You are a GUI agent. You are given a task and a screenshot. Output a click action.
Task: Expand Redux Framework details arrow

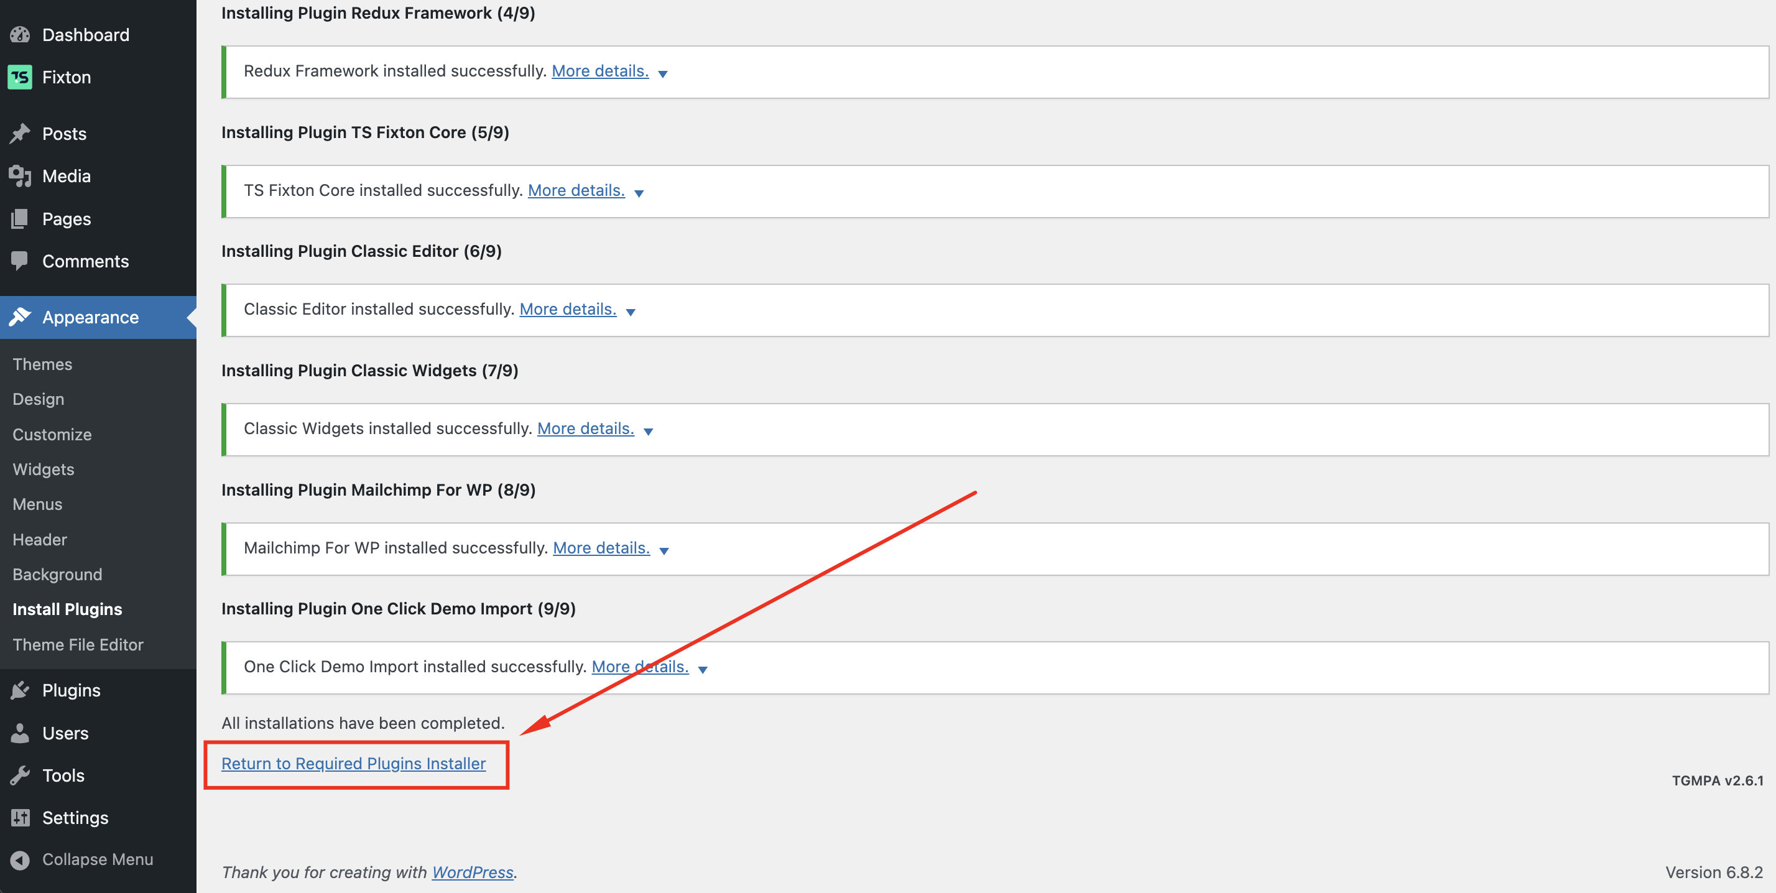pyautogui.click(x=662, y=74)
